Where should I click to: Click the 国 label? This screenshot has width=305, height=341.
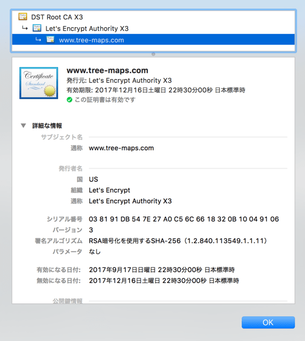[80, 179]
